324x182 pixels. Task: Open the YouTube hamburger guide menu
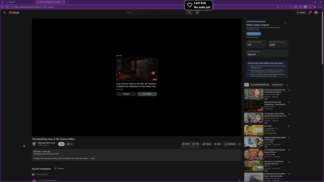point(4,12)
